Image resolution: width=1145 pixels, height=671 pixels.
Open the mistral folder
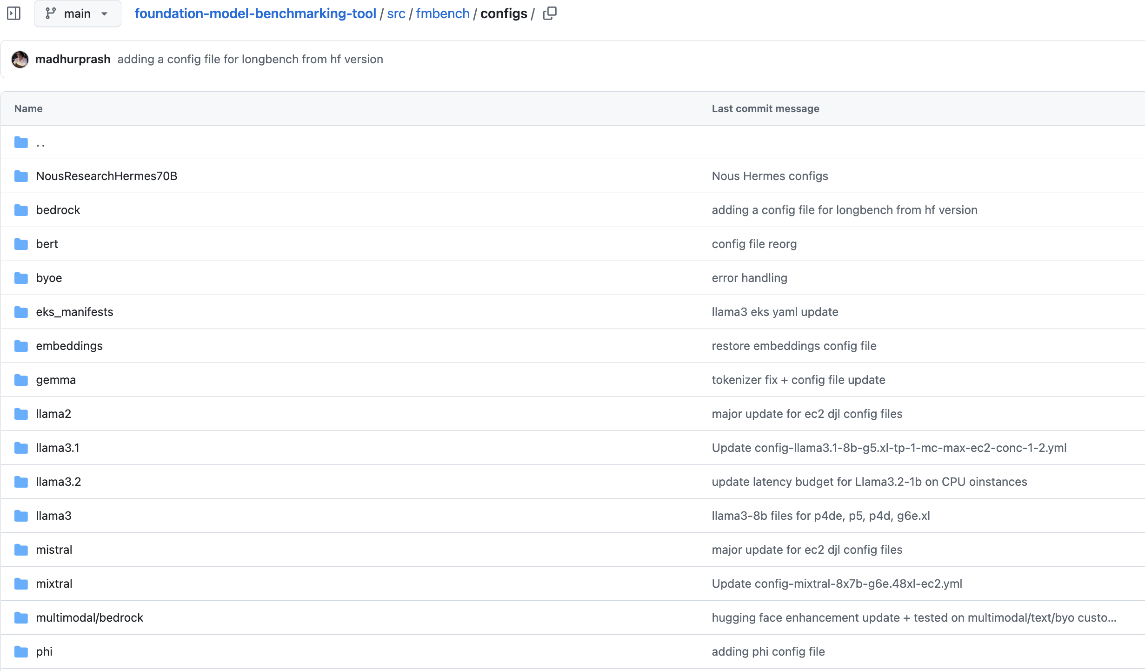54,550
